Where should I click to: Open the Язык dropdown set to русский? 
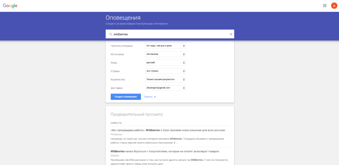166,63
